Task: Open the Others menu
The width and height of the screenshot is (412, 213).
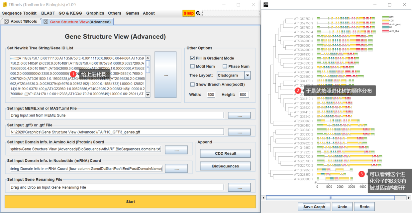Action: point(115,13)
